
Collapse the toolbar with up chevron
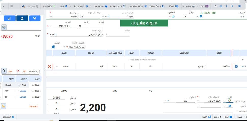pyautogui.click(x=3, y=6)
